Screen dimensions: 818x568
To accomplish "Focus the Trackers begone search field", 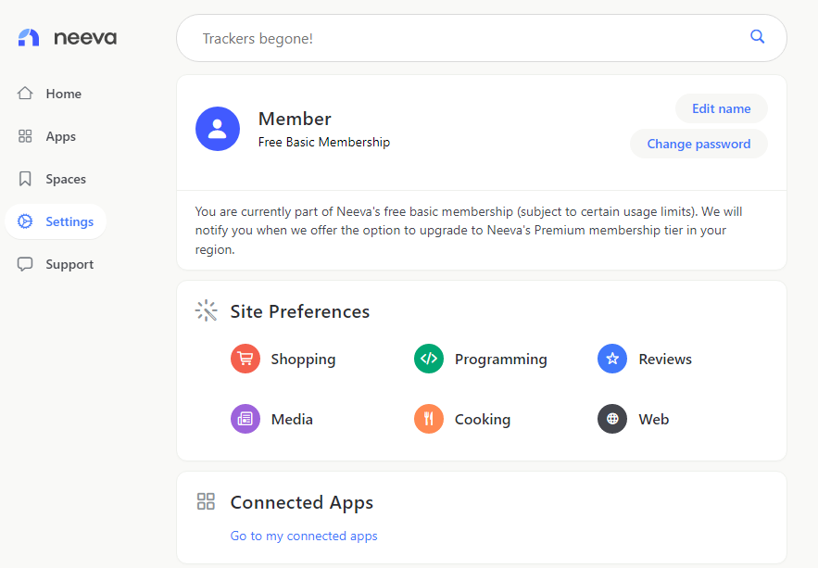I will (x=482, y=38).
